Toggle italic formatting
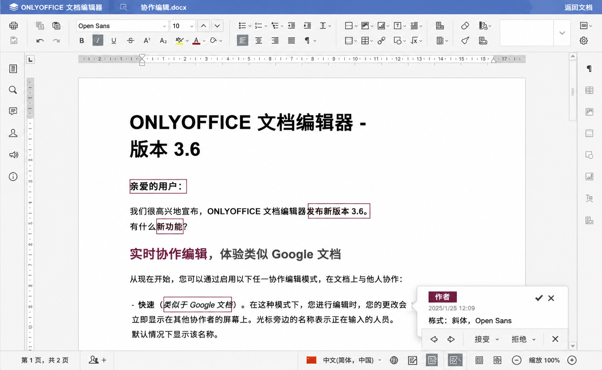The height and width of the screenshot is (370, 602). point(98,40)
